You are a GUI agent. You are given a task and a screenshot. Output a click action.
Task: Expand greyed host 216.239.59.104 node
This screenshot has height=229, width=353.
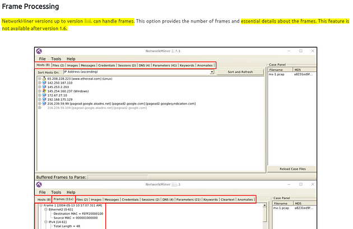click(40, 108)
